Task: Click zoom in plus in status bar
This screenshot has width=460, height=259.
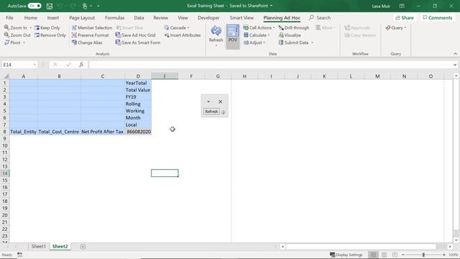Action: click(444, 255)
